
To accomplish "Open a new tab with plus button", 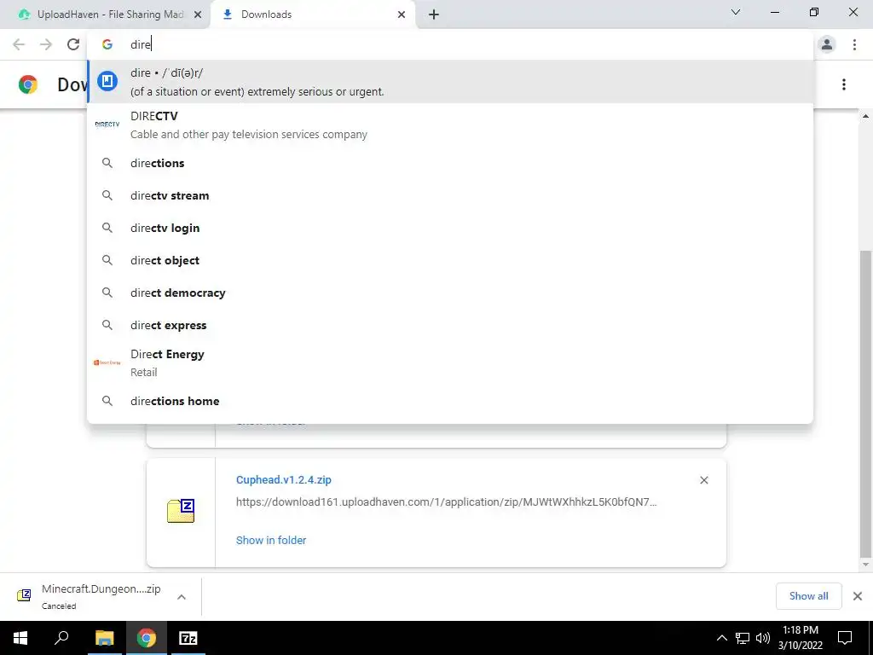I will [x=434, y=15].
